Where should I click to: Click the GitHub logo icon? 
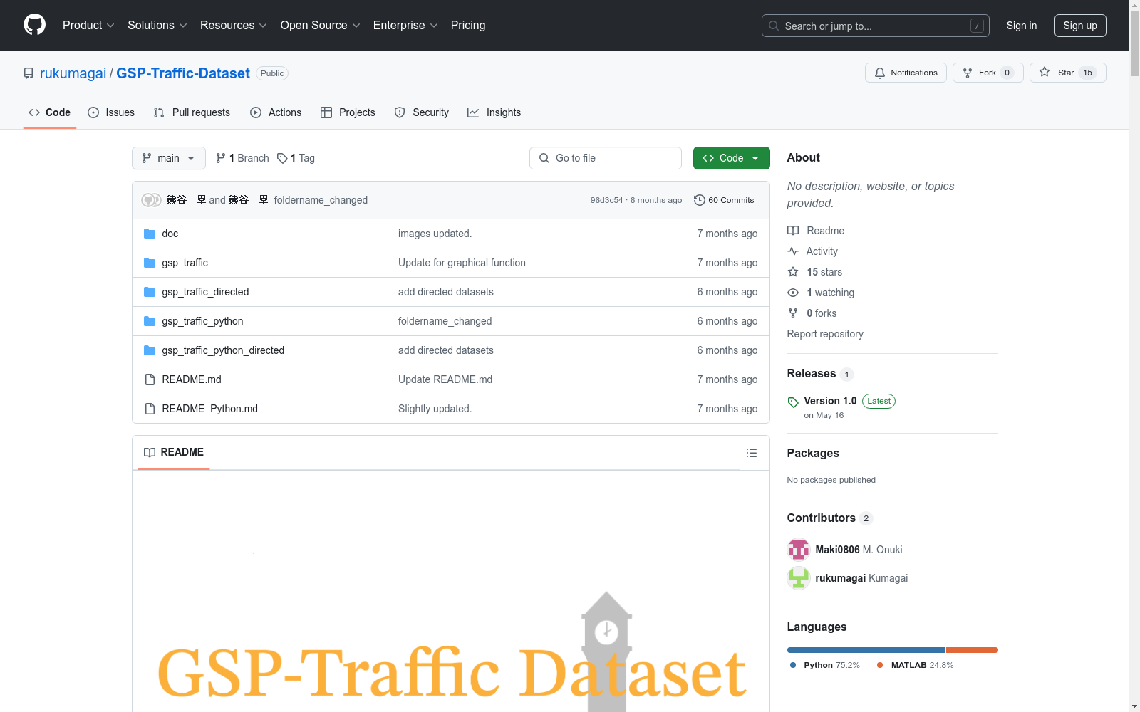point(34,25)
